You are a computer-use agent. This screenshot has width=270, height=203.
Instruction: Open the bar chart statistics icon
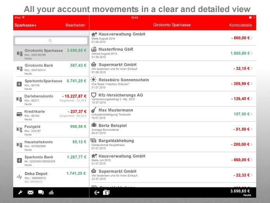(51, 192)
